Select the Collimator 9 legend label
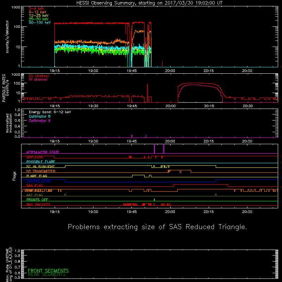This screenshot has width=282, height=282. (40, 121)
